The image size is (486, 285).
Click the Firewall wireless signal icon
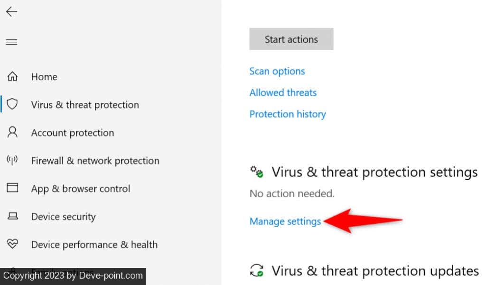click(12, 160)
